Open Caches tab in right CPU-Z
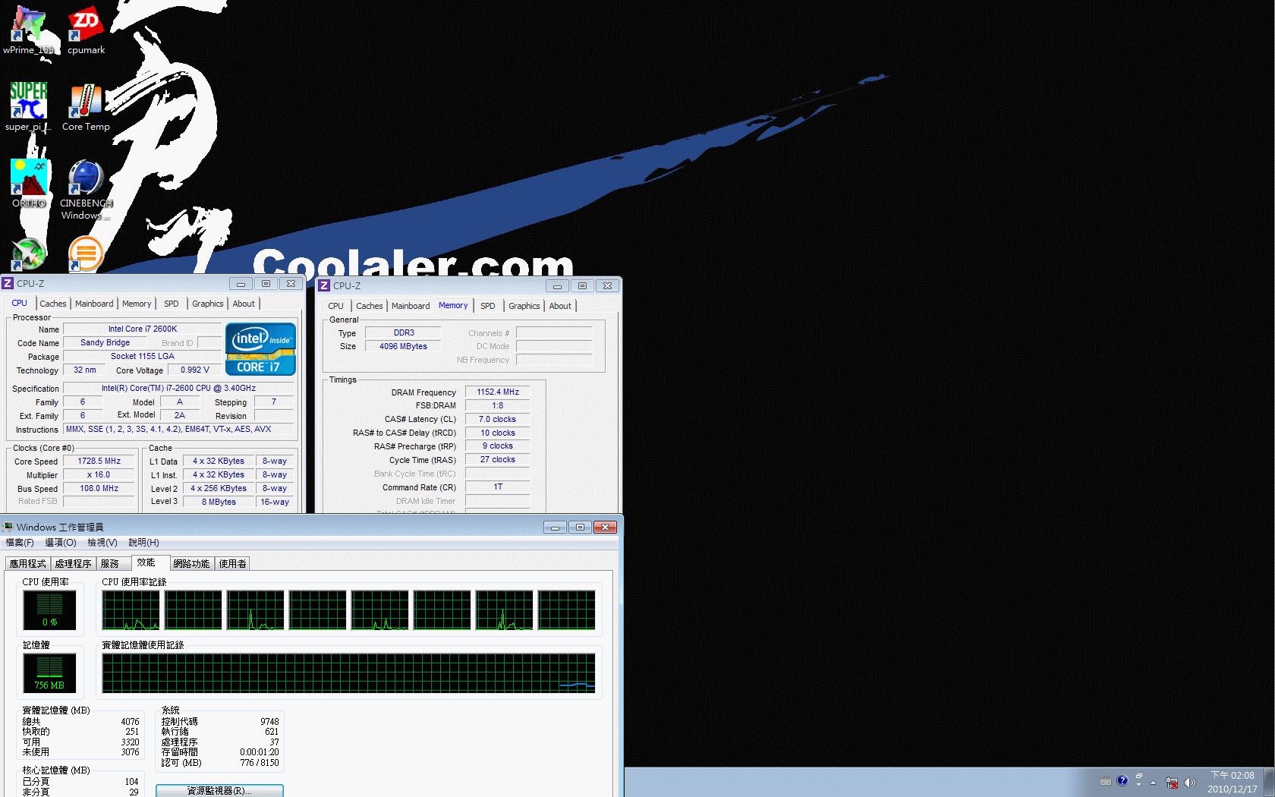 pos(370,306)
